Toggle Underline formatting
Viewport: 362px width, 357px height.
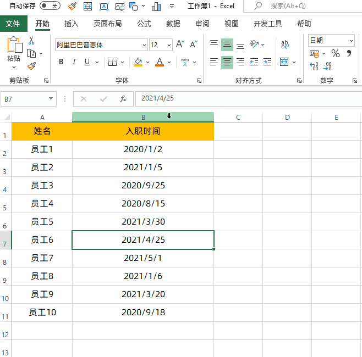(87, 62)
